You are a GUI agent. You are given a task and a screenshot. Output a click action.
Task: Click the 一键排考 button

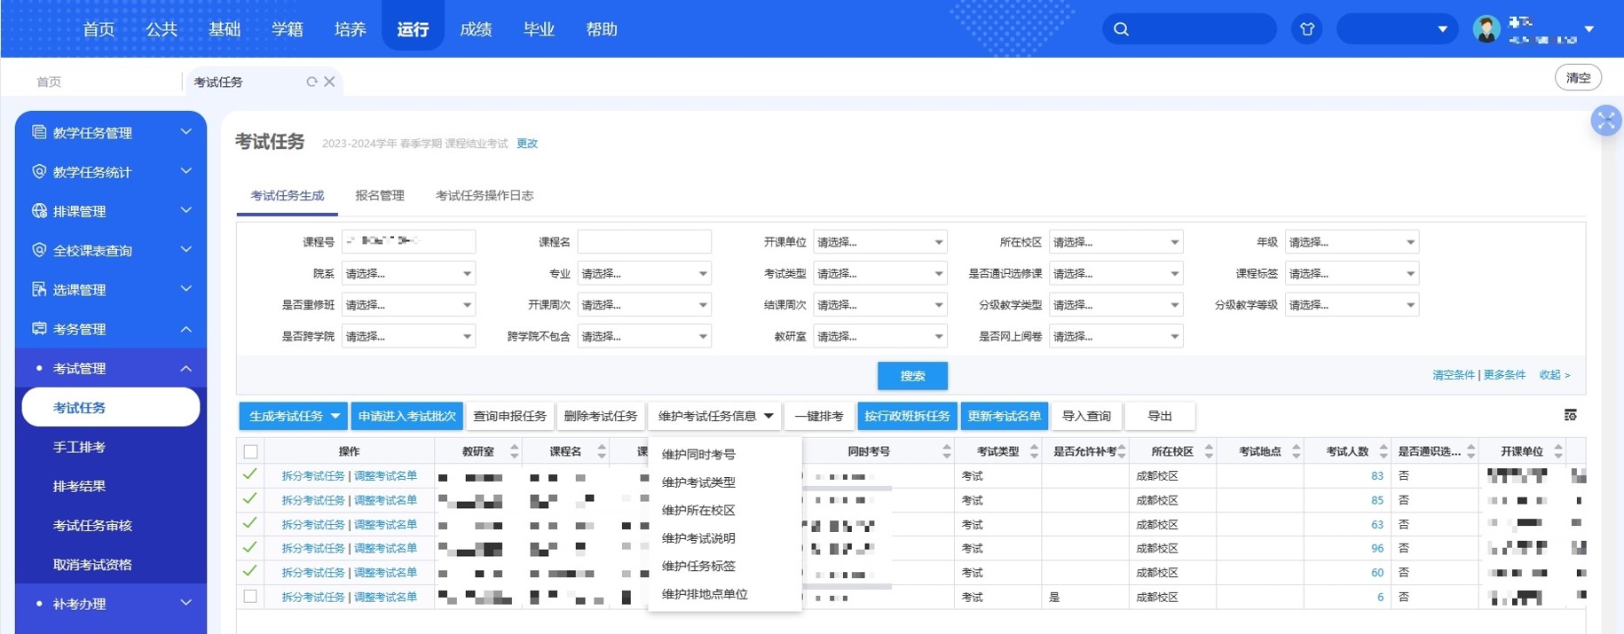[818, 416]
